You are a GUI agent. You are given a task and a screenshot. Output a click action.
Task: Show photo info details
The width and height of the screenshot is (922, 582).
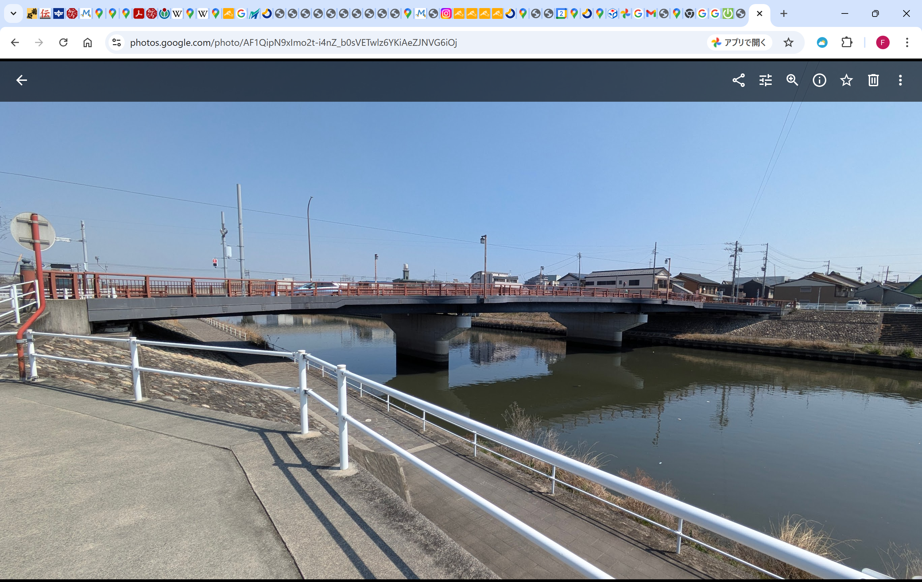(819, 80)
